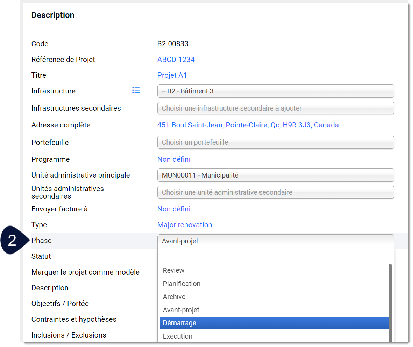Click the Projet A1 title link
Image resolution: width=413 pixels, height=347 pixels.
[x=172, y=75]
